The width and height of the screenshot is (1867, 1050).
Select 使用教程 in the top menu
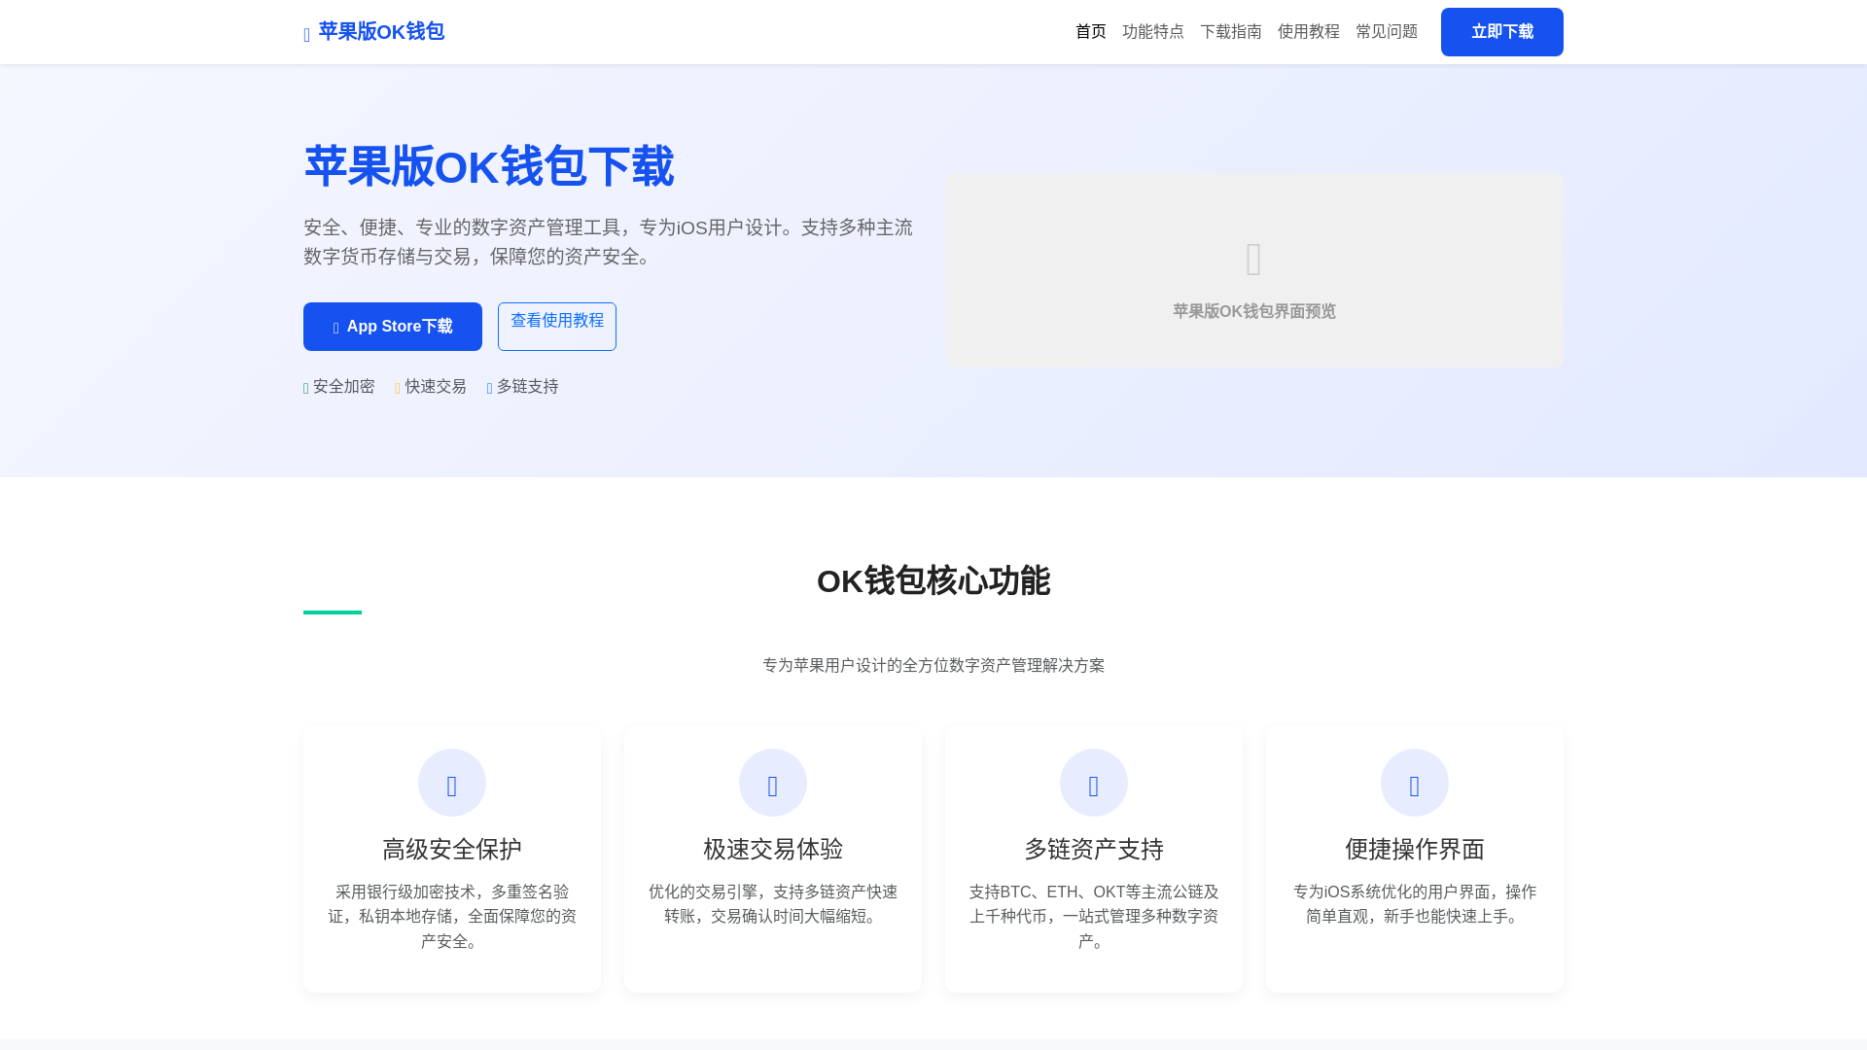tap(1309, 32)
